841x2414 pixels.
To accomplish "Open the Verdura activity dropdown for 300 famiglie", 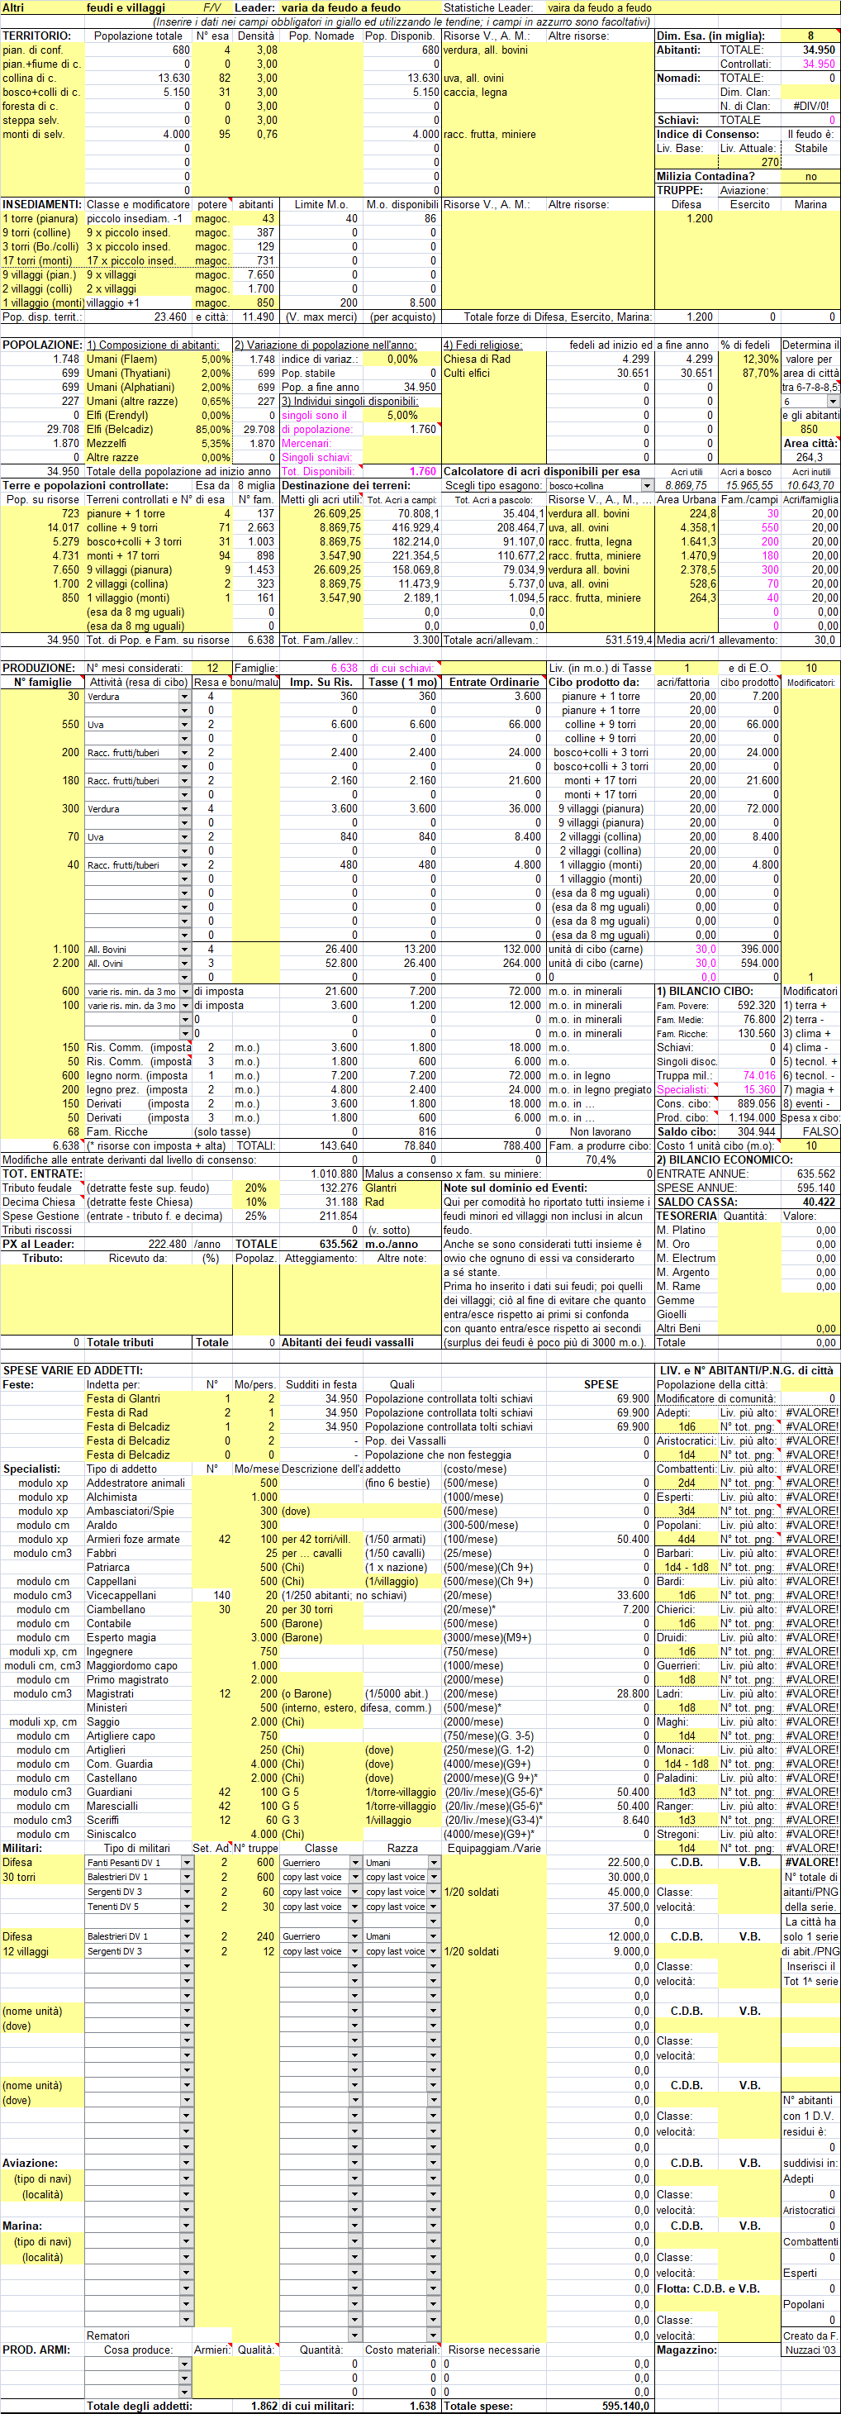I will coord(184,809).
